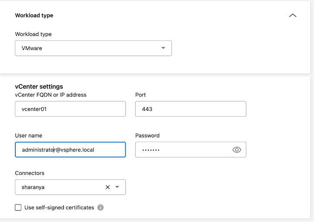The height and width of the screenshot is (222, 314).
Task: Open the VMware workload type dropdown
Action: click(87, 48)
